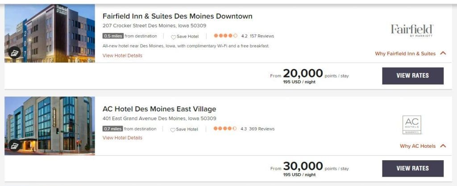The height and width of the screenshot is (186, 457).
Task: Open View Hotel Details for Fairfield Inn
Action: coord(122,56)
